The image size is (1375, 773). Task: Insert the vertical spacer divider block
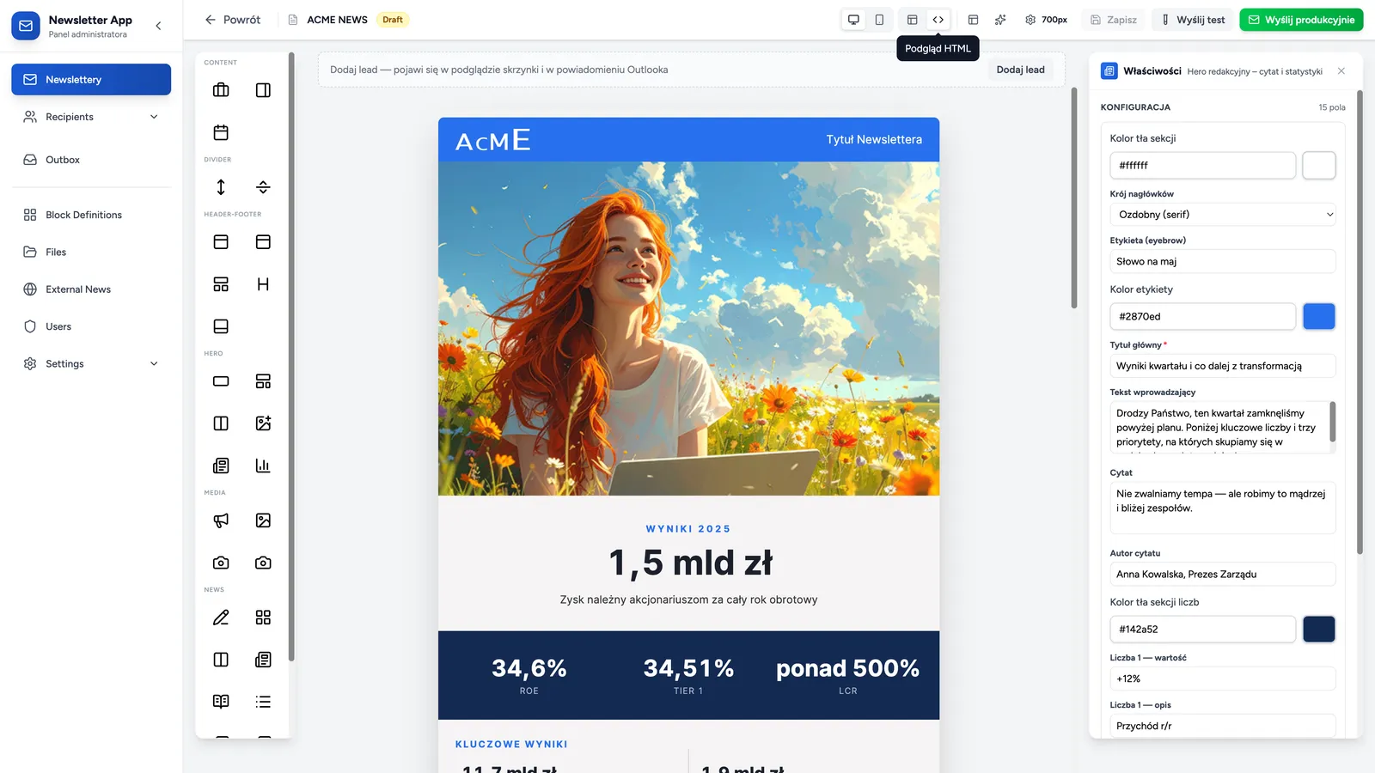[221, 187]
